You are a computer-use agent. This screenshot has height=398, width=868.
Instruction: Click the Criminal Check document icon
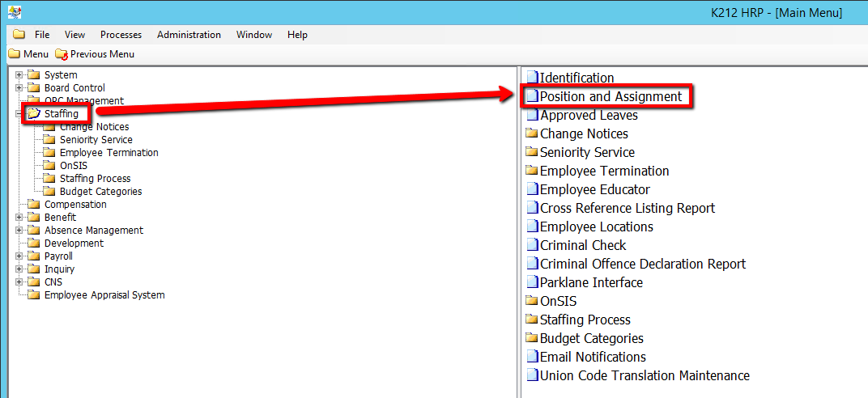point(532,246)
